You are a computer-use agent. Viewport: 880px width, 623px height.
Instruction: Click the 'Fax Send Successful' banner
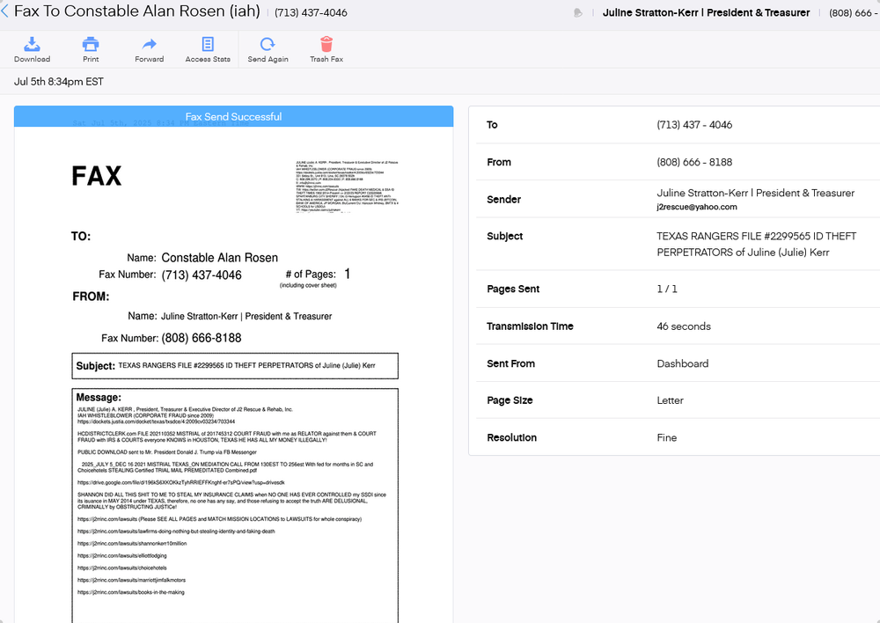click(233, 116)
